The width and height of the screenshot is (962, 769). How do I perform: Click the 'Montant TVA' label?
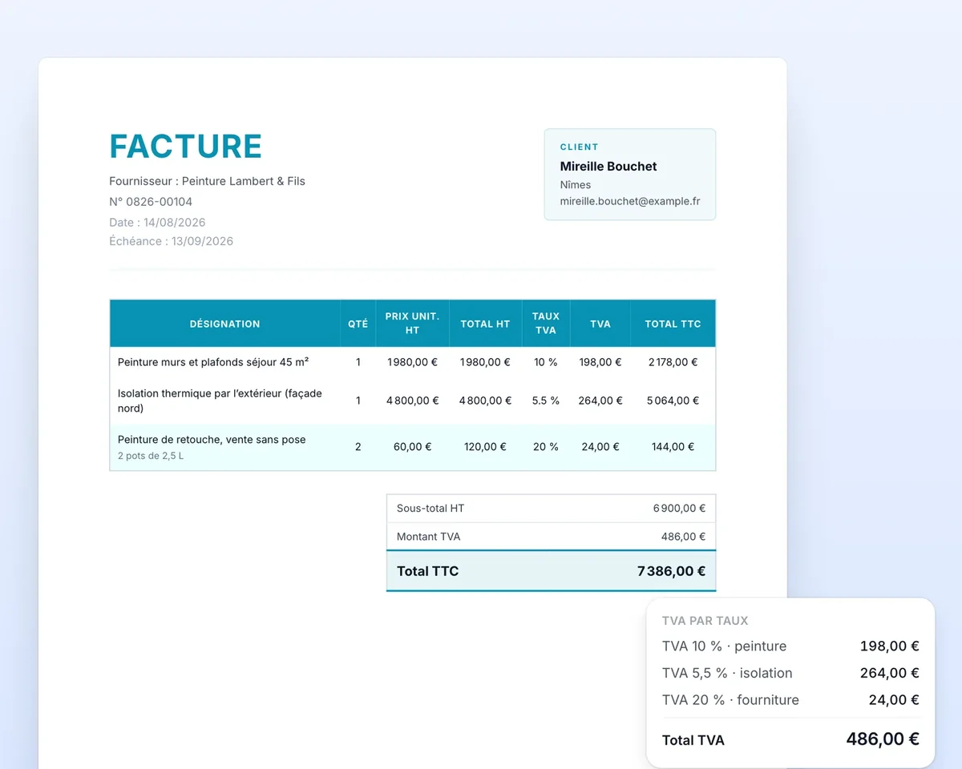(x=429, y=537)
